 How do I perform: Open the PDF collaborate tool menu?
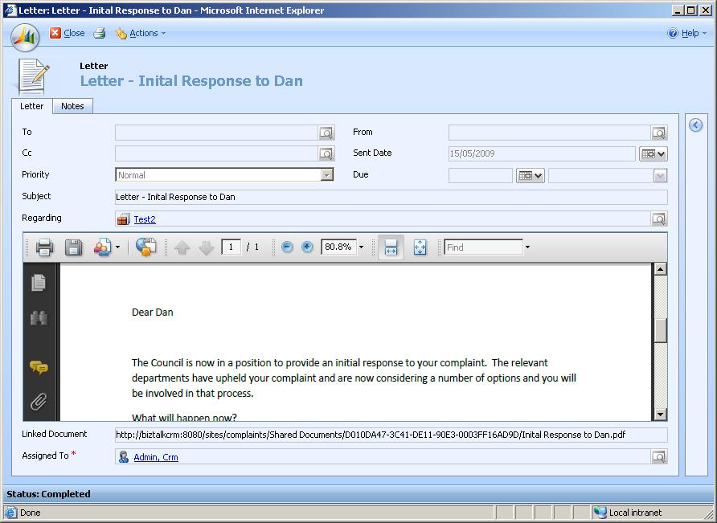click(x=107, y=247)
